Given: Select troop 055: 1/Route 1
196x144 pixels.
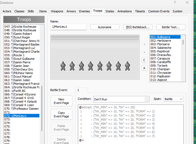Looking at the screenshot, I should (x=22, y=55).
